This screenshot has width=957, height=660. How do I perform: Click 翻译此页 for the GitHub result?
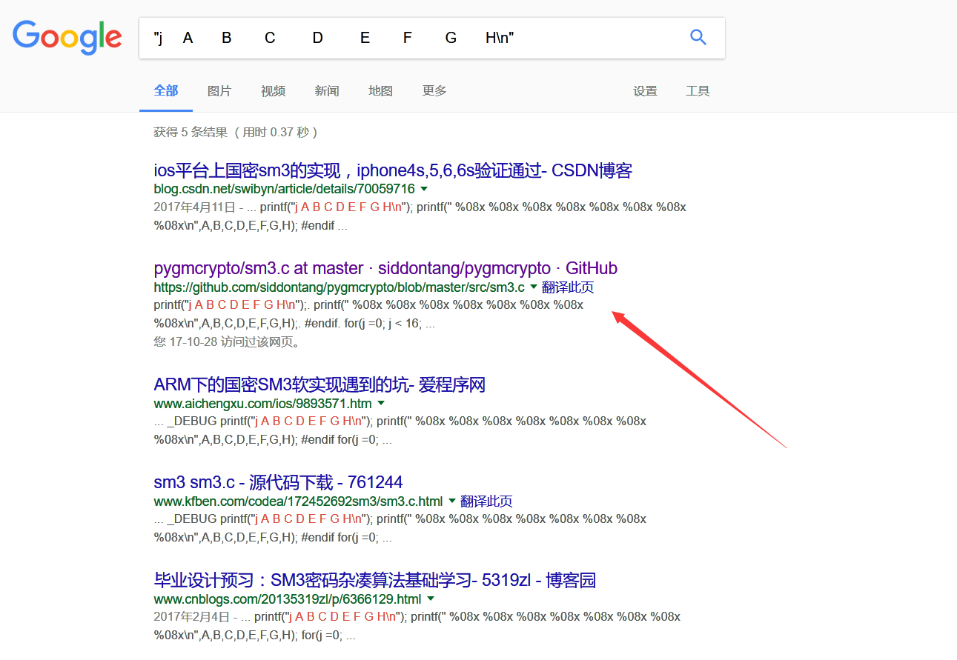568,287
